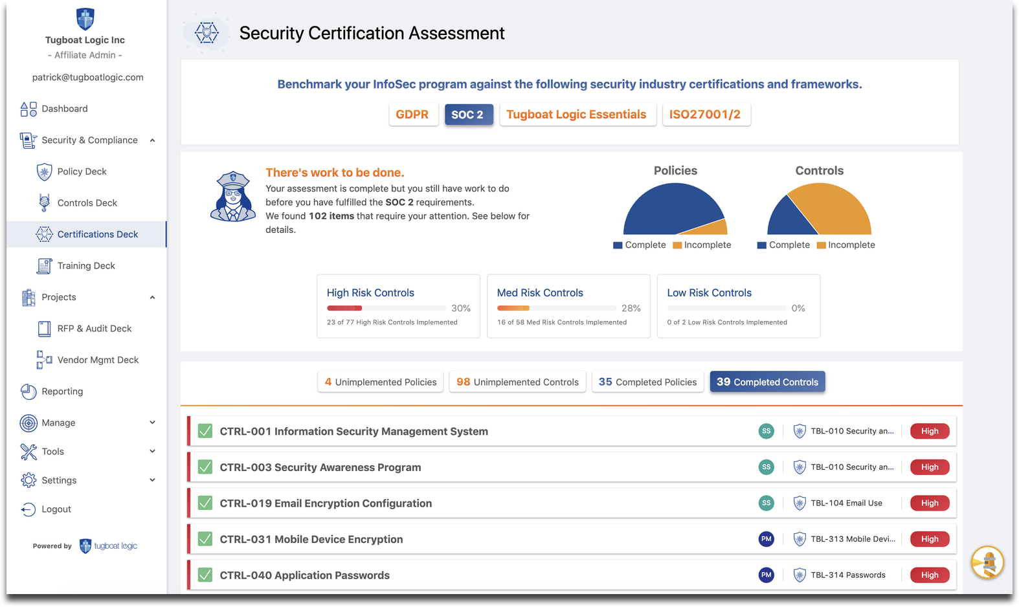
Task: Click the Low Risk Controls progress bar
Action: coord(727,308)
